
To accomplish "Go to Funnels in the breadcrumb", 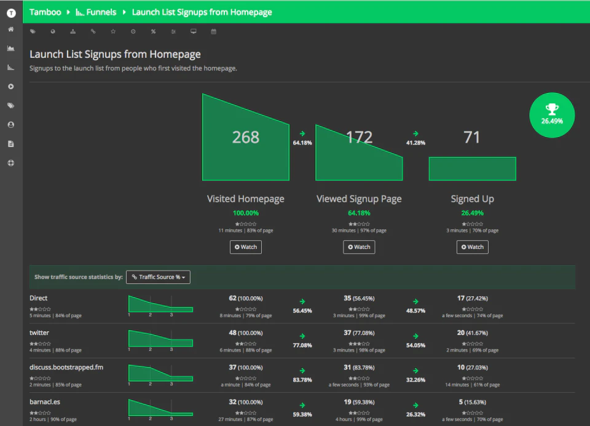I will (x=96, y=12).
